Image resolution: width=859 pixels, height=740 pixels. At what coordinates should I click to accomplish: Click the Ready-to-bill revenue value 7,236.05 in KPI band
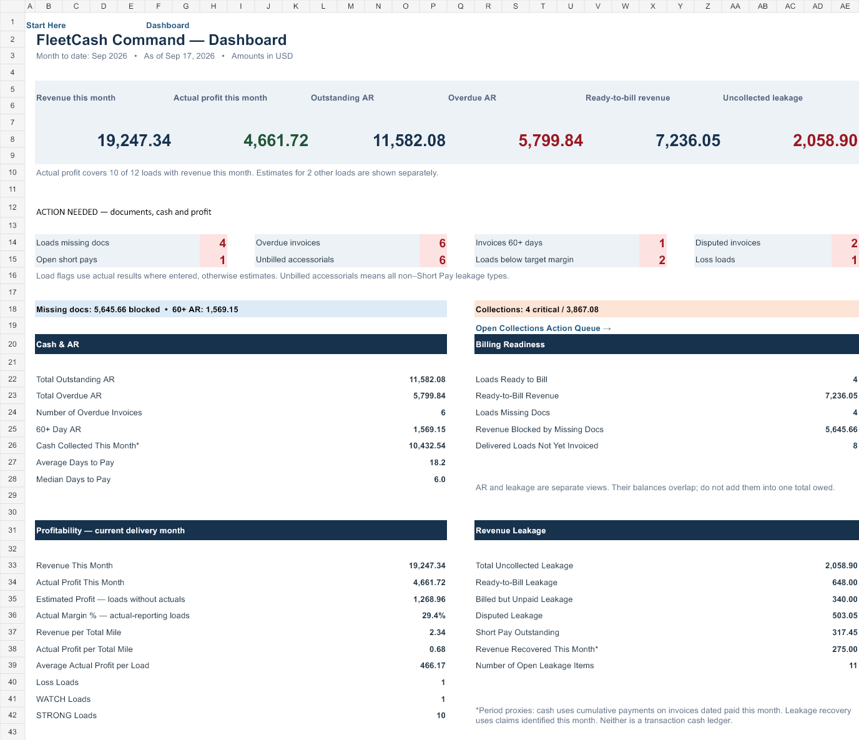(x=688, y=141)
